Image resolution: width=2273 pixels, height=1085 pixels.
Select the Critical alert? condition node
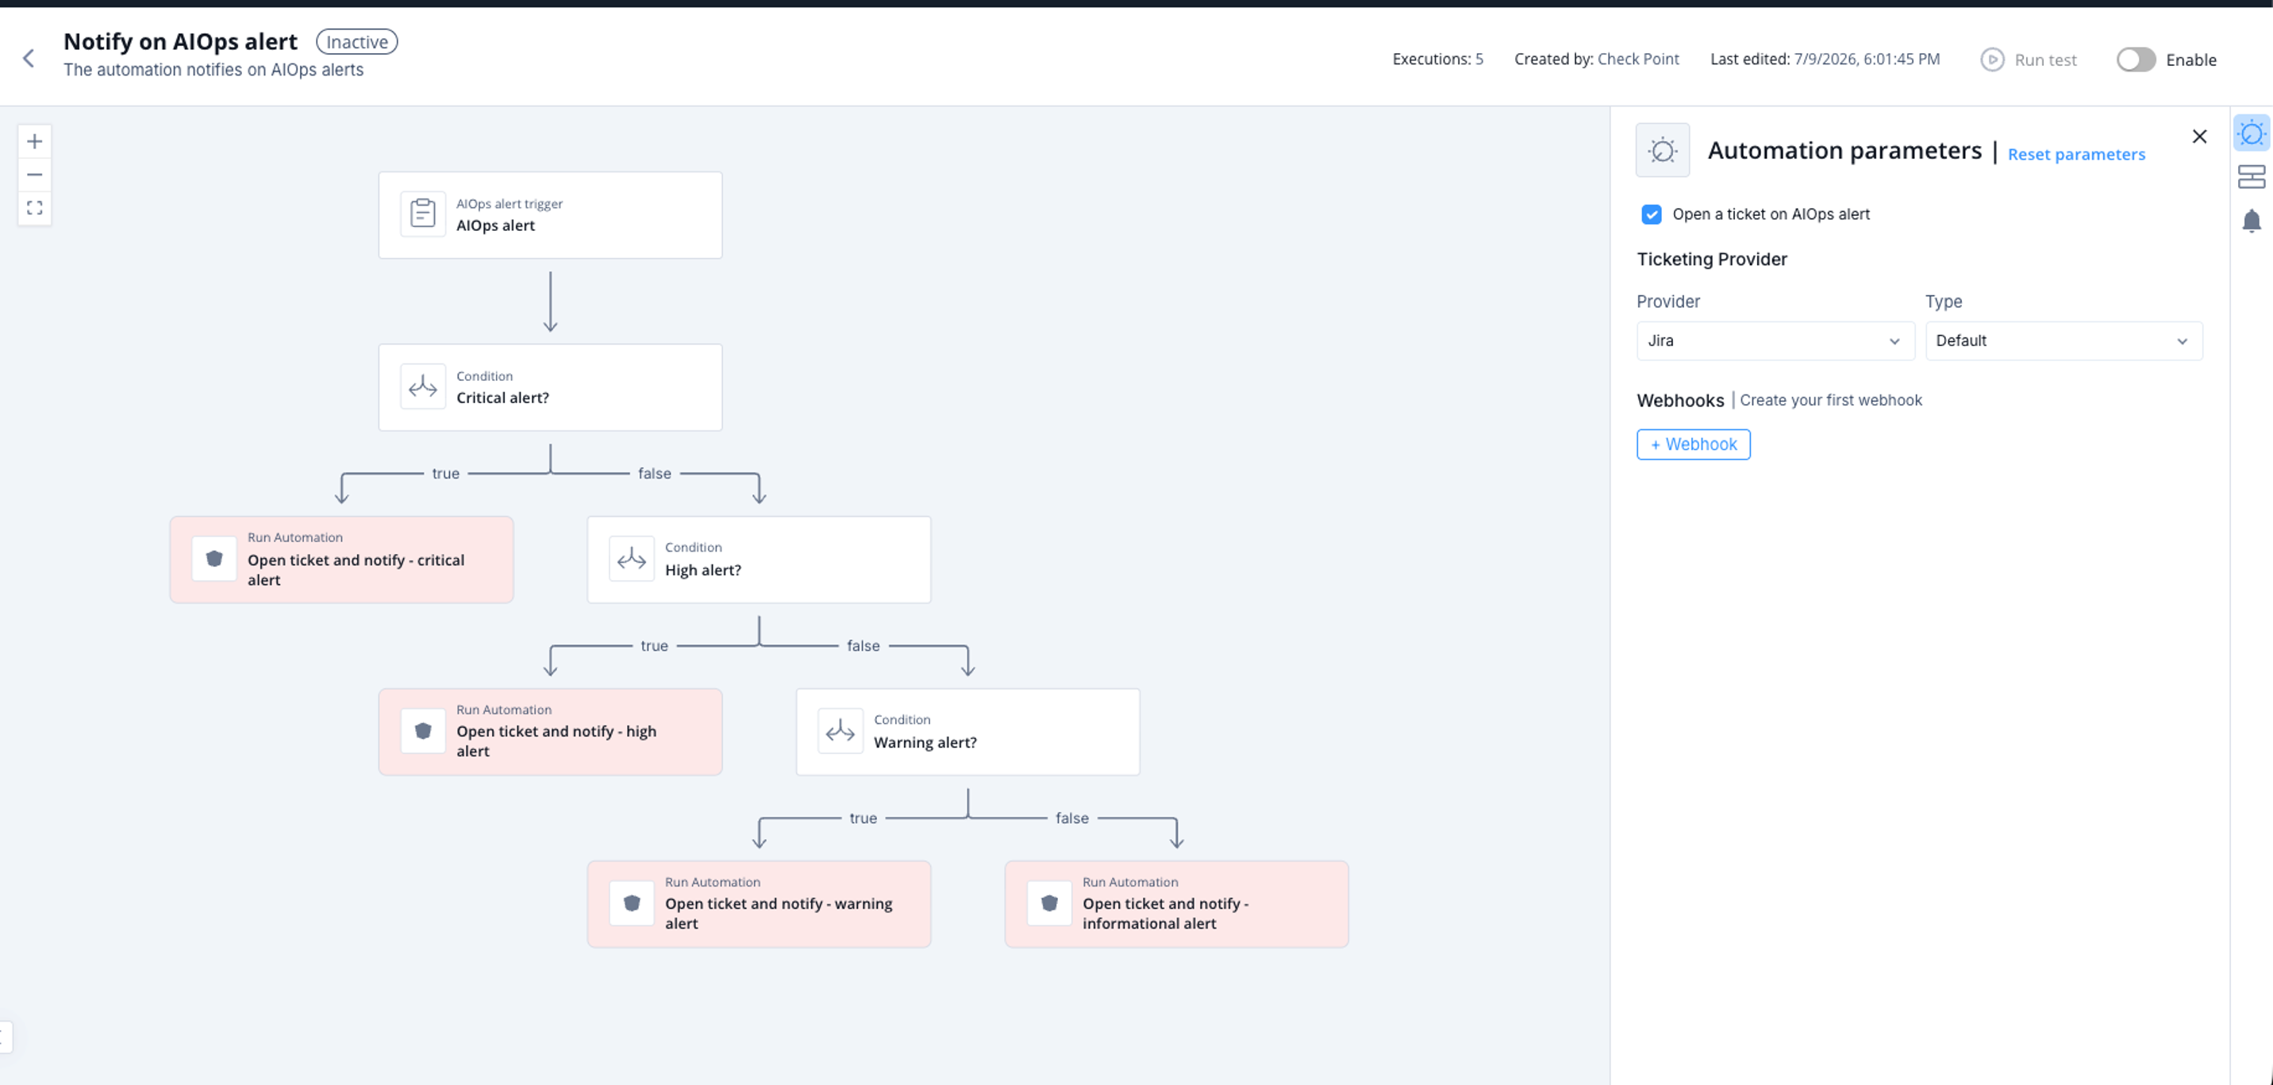[x=550, y=387]
